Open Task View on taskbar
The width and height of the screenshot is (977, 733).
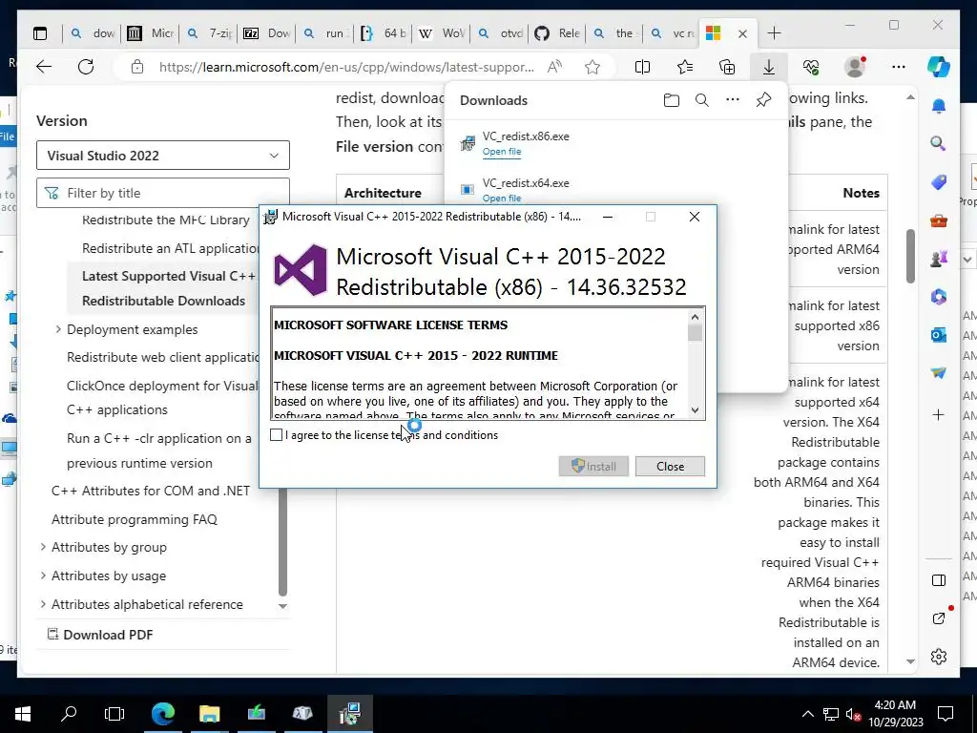(x=114, y=714)
